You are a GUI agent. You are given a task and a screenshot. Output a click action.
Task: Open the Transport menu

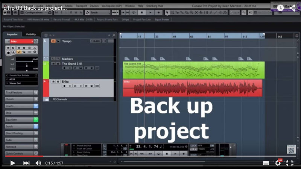(x=81, y=6)
